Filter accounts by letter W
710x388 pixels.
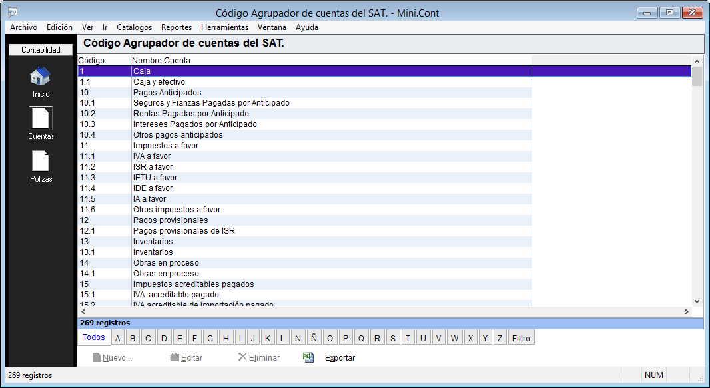coord(455,338)
